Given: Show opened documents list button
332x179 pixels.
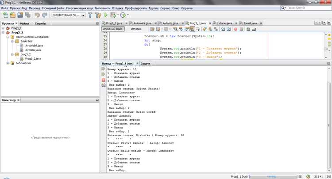Looking at the screenshot, I should coord(324,23).
